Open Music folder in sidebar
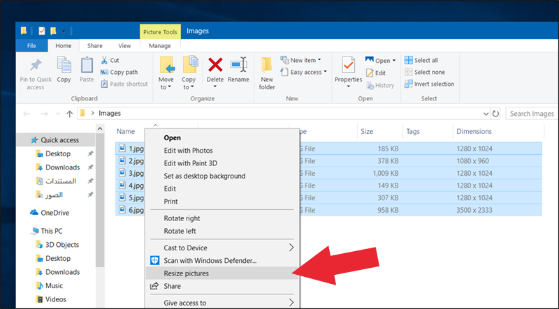The height and width of the screenshot is (309, 559). (x=50, y=286)
